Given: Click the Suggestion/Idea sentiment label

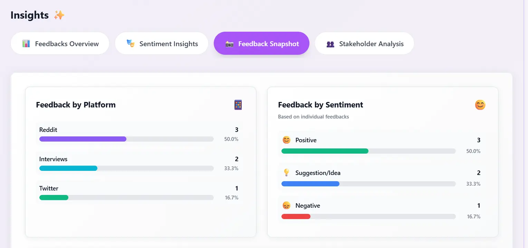Looking at the screenshot, I should tap(318, 173).
